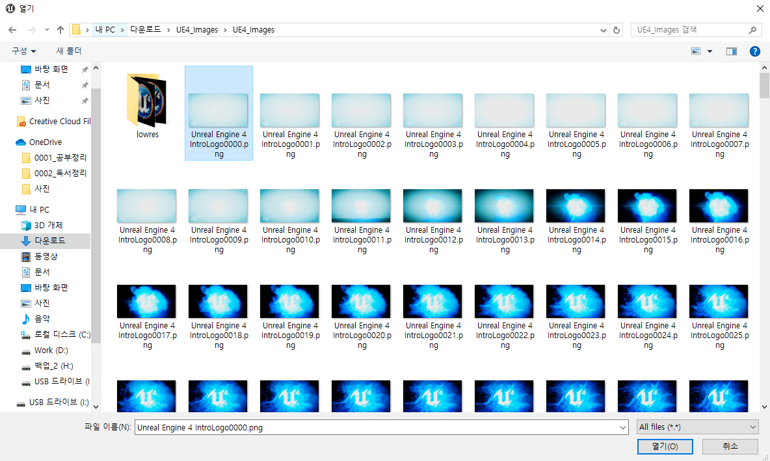Open 동영상 folder in sidebar
The height and width of the screenshot is (461, 770).
tap(46, 256)
